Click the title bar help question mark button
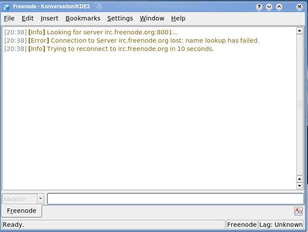The height and width of the screenshot is (232, 308). coord(259,7)
